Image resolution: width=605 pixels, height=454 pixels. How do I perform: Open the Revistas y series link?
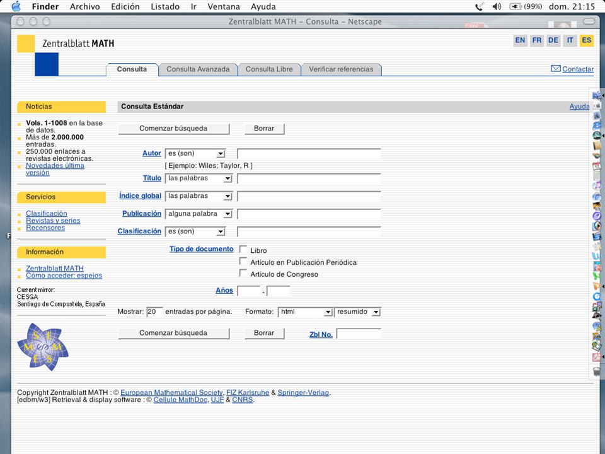point(53,221)
